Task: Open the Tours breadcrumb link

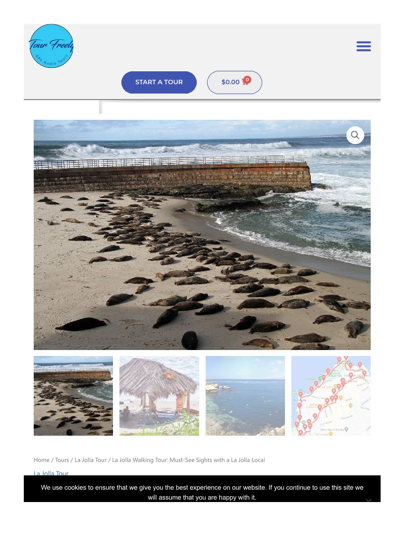Action: click(62, 460)
